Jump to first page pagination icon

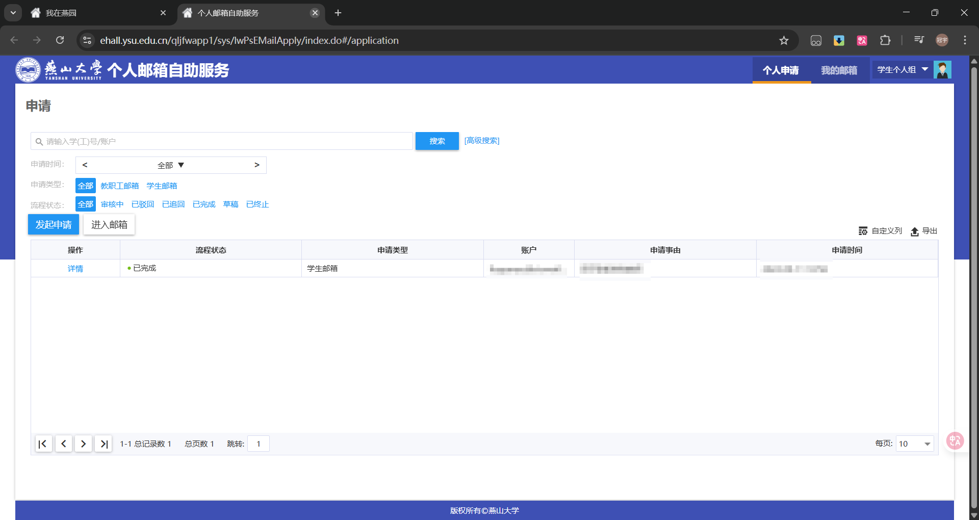tap(43, 444)
